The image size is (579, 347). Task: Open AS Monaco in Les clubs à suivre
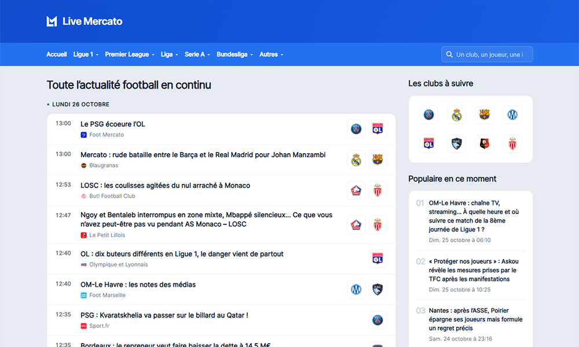point(512,143)
